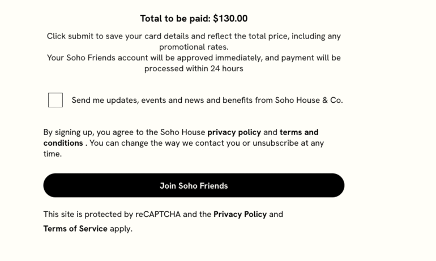Click the "promotional rates" text
This screenshot has width=436, height=261.
click(194, 47)
